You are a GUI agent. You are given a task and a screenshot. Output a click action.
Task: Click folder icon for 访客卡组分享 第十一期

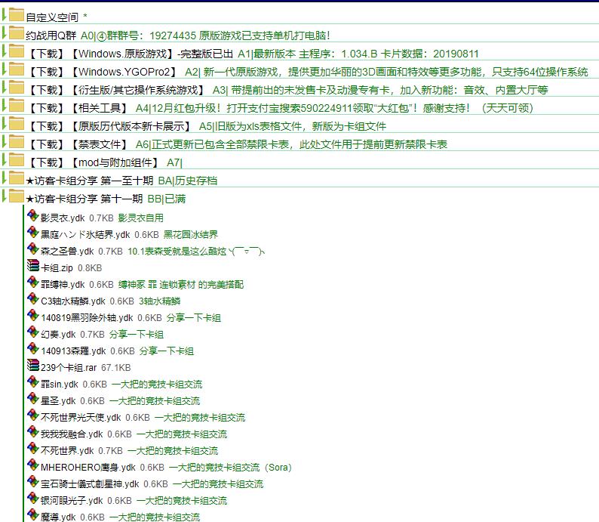(x=17, y=196)
